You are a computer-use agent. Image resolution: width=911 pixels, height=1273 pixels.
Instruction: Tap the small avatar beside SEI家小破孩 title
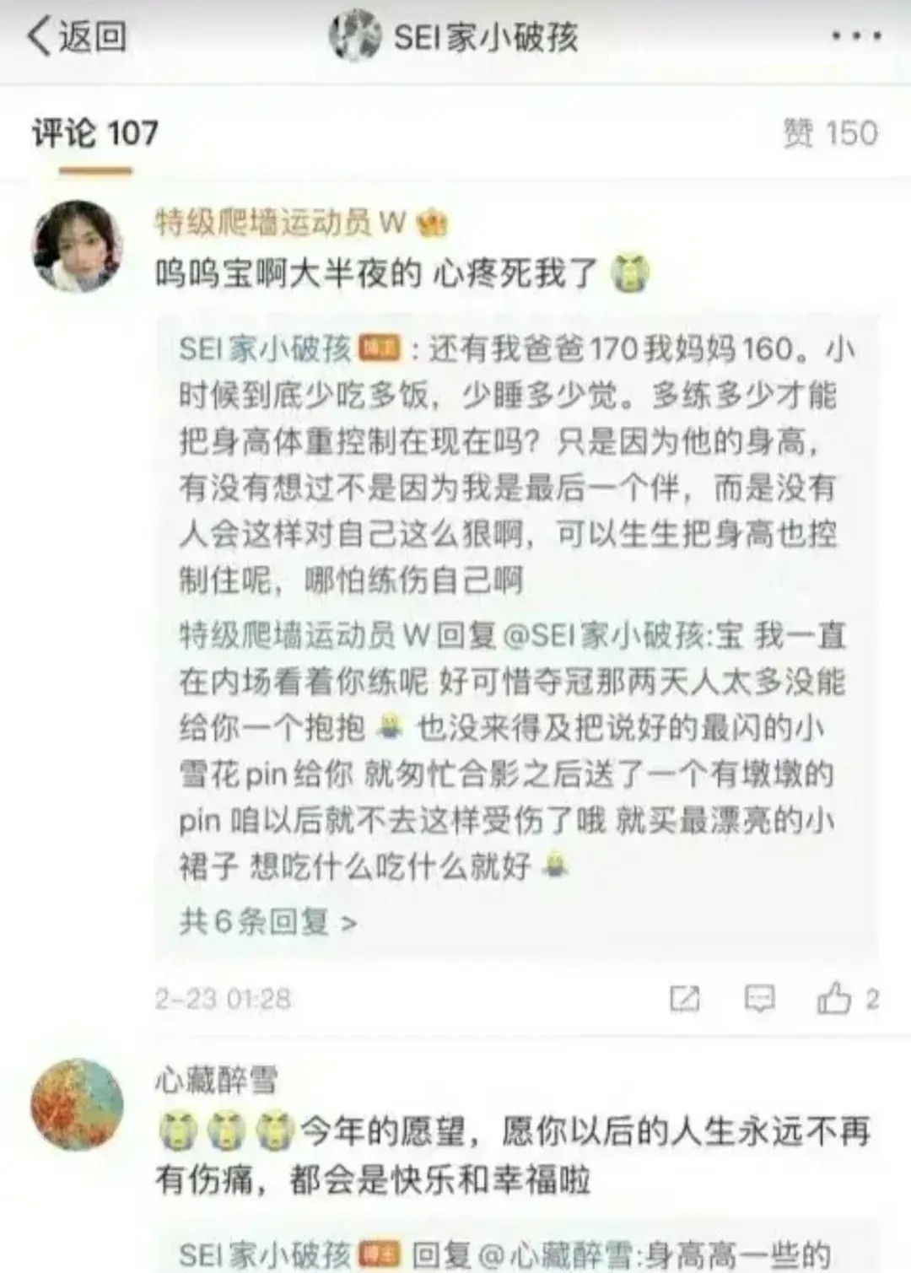coord(355,35)
